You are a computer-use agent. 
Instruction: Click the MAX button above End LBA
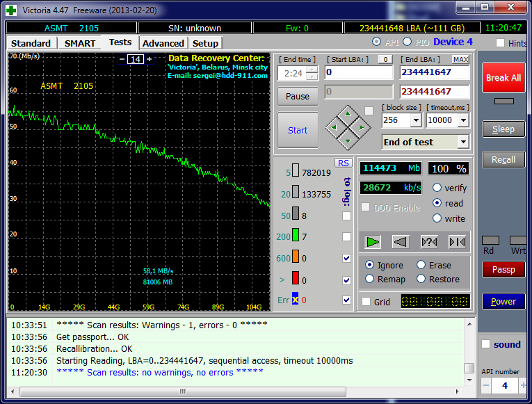[460, 60]
